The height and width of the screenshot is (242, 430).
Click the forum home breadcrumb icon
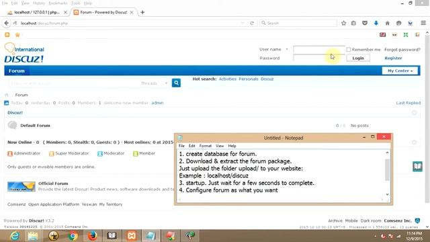click(x=7, y=95)
